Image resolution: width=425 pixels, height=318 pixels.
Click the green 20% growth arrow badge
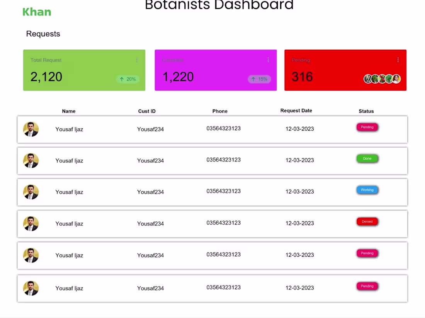pyautogui.click(x=127, y=79)
